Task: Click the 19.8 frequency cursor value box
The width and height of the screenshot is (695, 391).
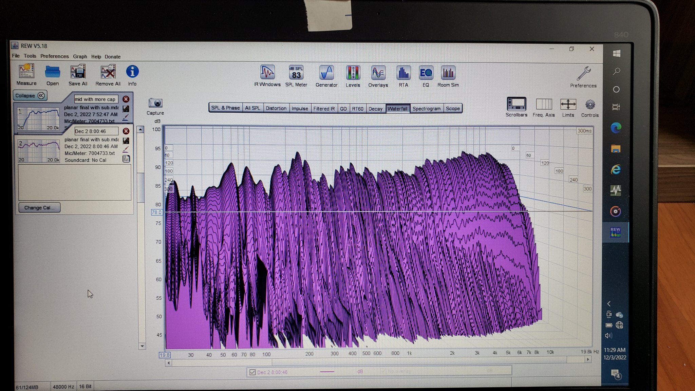Action: tap(165, 355)
